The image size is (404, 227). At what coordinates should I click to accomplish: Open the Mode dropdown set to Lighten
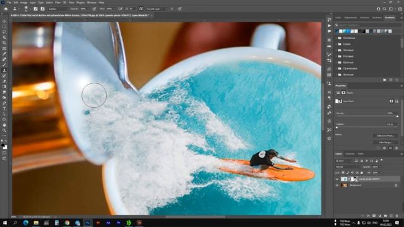pyautogui.click(x=59, y=9)
